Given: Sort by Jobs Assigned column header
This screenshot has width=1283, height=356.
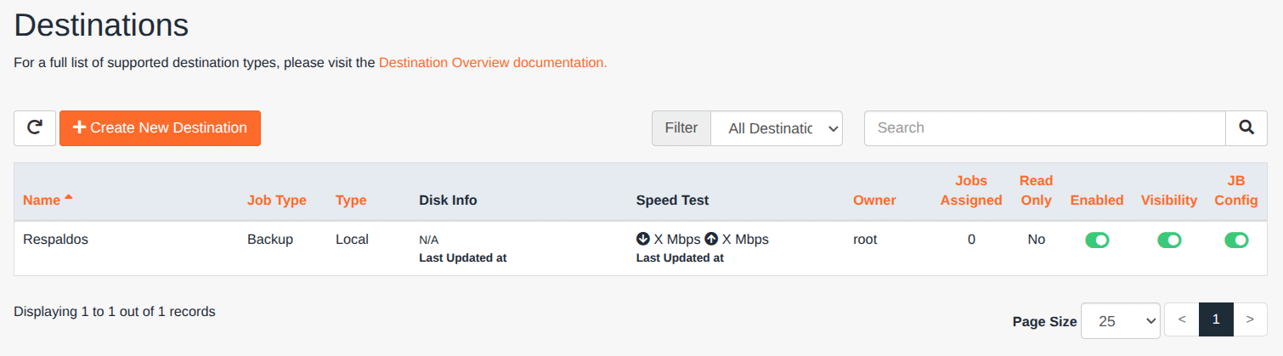Looking at the screenshot, I should point(972,190).
